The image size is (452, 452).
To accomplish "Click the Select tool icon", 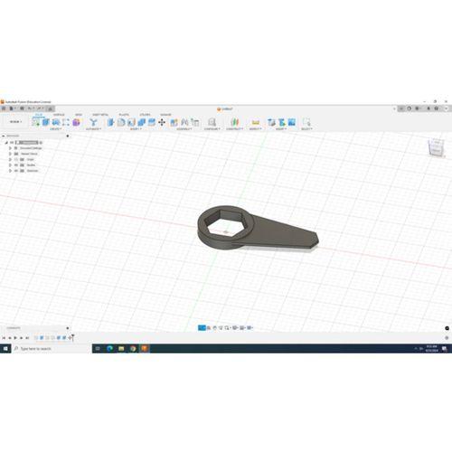I will 306,122.
